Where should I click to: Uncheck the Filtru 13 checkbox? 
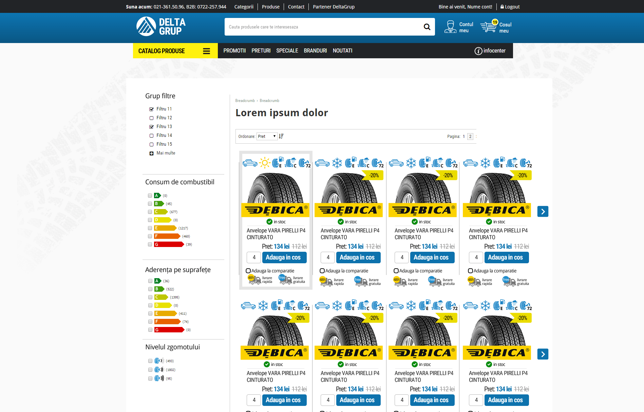pyautogui.click(x=152, y=127)
